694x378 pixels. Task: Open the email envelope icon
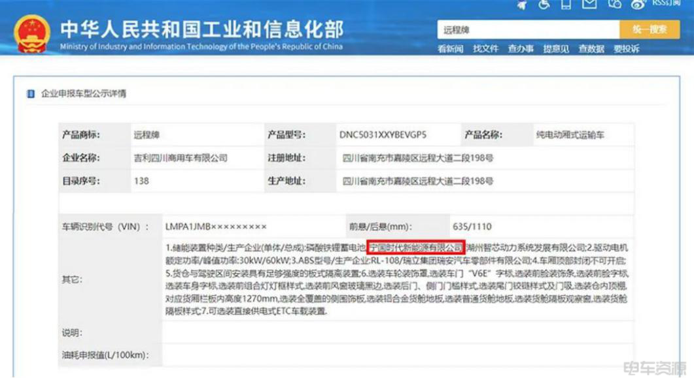590,4
